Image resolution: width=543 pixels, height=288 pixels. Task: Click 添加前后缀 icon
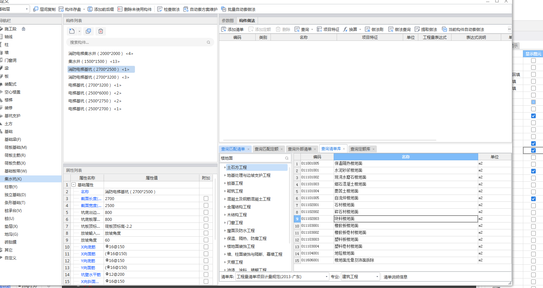[90, 9]
